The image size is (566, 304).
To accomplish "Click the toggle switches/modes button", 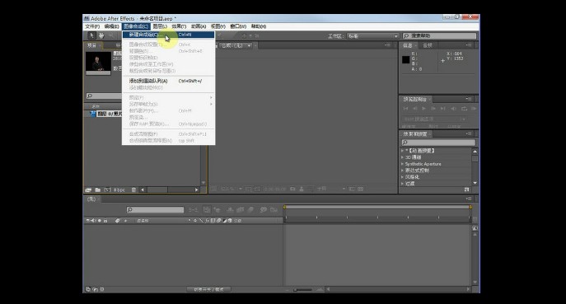I will (208, 289).
